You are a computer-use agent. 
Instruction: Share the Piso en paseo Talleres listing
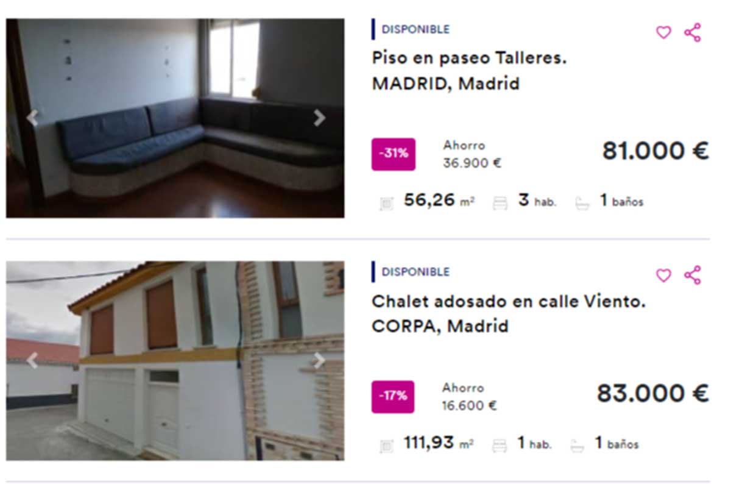pyautogui.click(x=693, y=32)
